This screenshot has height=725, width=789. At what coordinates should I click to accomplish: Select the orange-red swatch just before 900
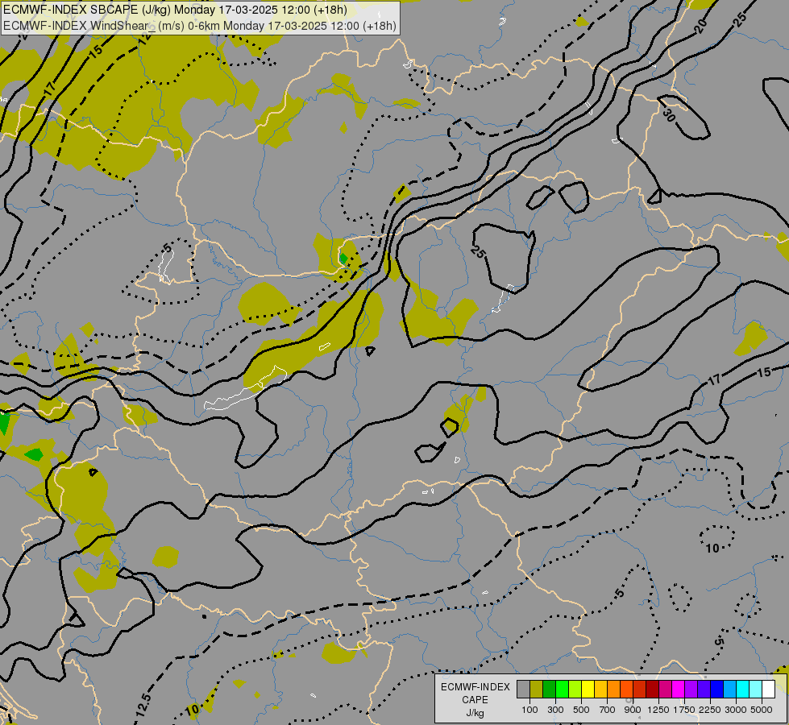pyautogui.click(x=626, y=690)
